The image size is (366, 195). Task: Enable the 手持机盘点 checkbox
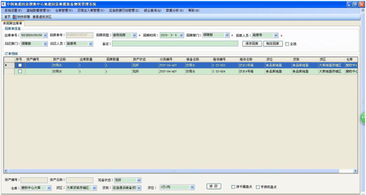(258, 187)
